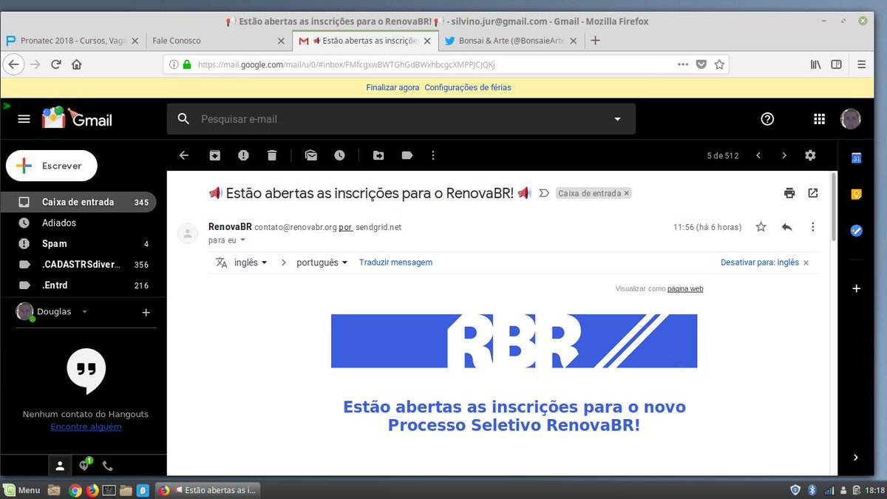Toggle Firefox sidebar view
The width and height of the screenshot is (887, 499).
(836, 64)
